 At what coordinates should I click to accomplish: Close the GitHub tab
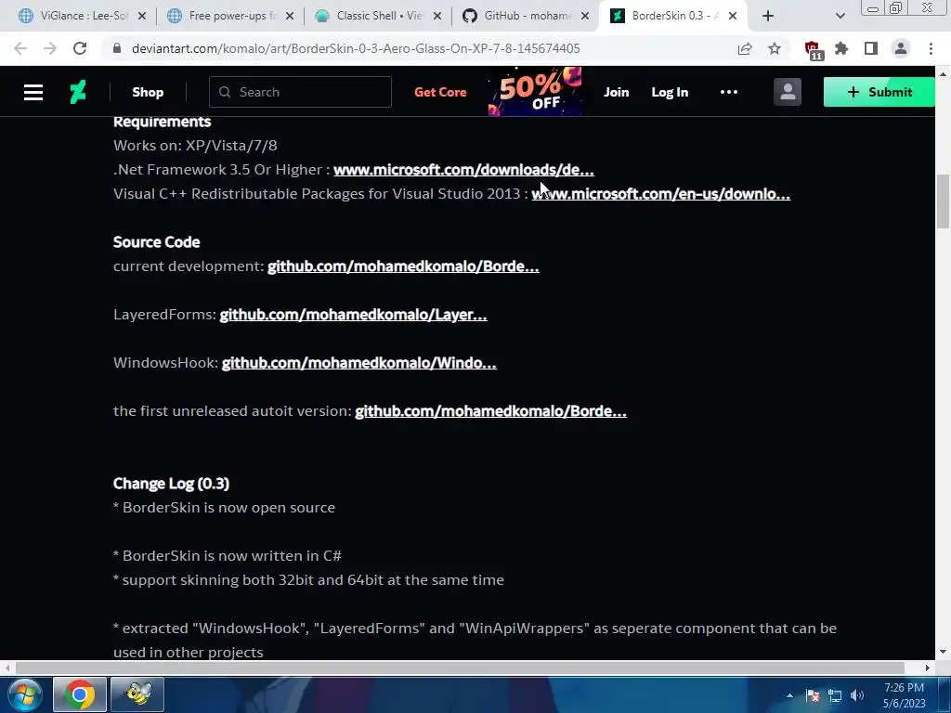[x=585, y=16]
